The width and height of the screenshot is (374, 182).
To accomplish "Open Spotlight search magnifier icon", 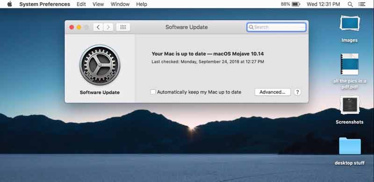I will 350,4.
